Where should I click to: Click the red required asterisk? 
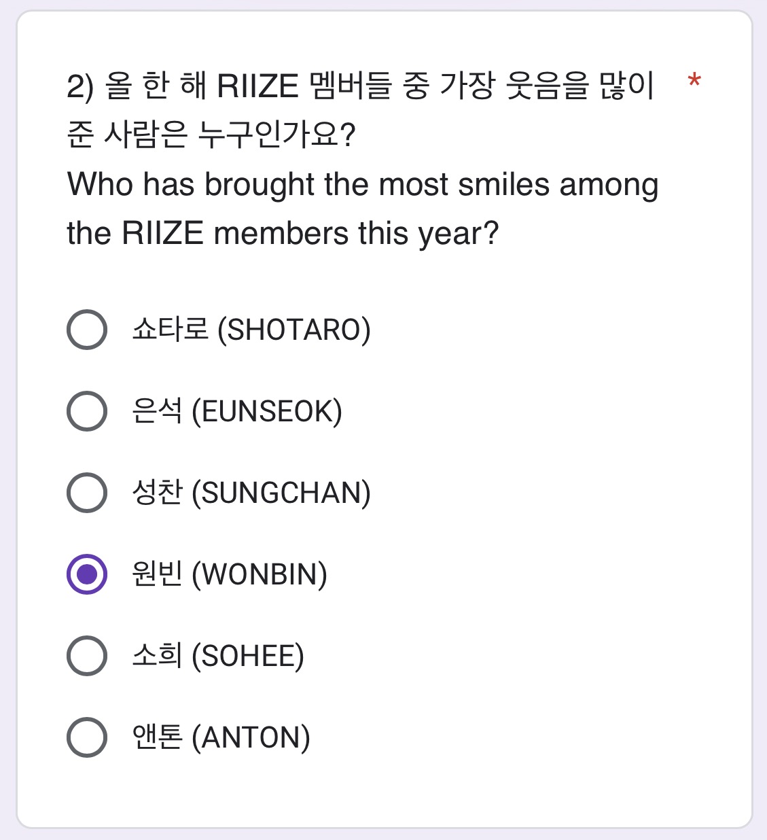point(694,82)
